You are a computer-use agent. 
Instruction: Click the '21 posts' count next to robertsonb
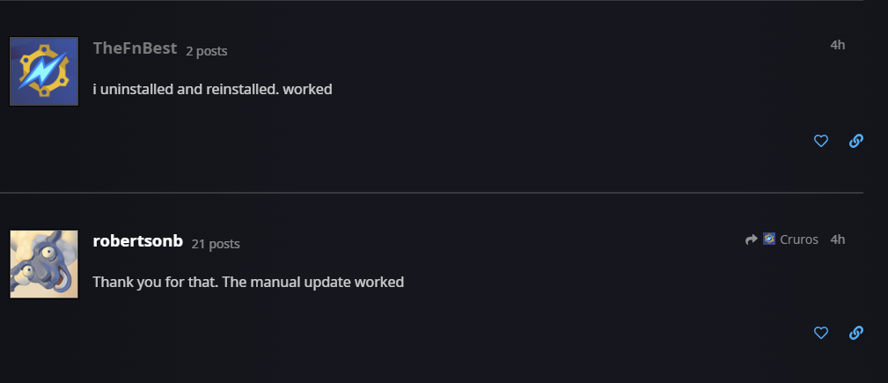(216, 244)
